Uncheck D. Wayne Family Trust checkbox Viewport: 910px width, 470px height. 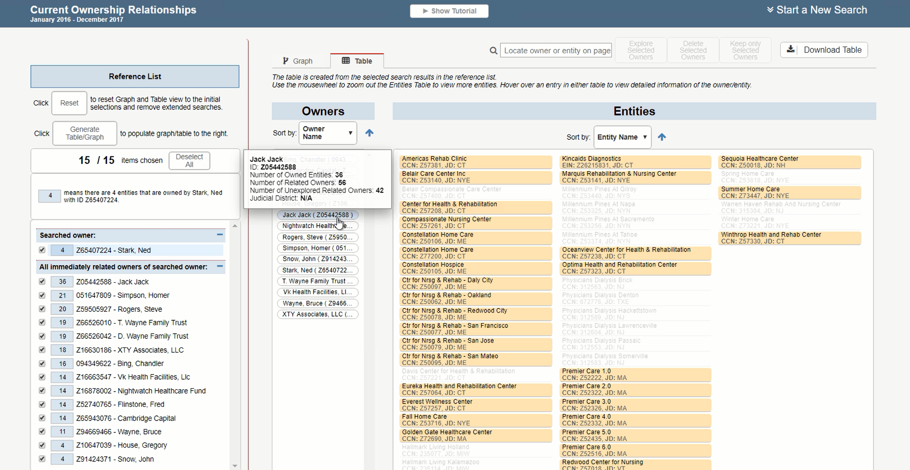pyautogui.click(x=42, y=336)
